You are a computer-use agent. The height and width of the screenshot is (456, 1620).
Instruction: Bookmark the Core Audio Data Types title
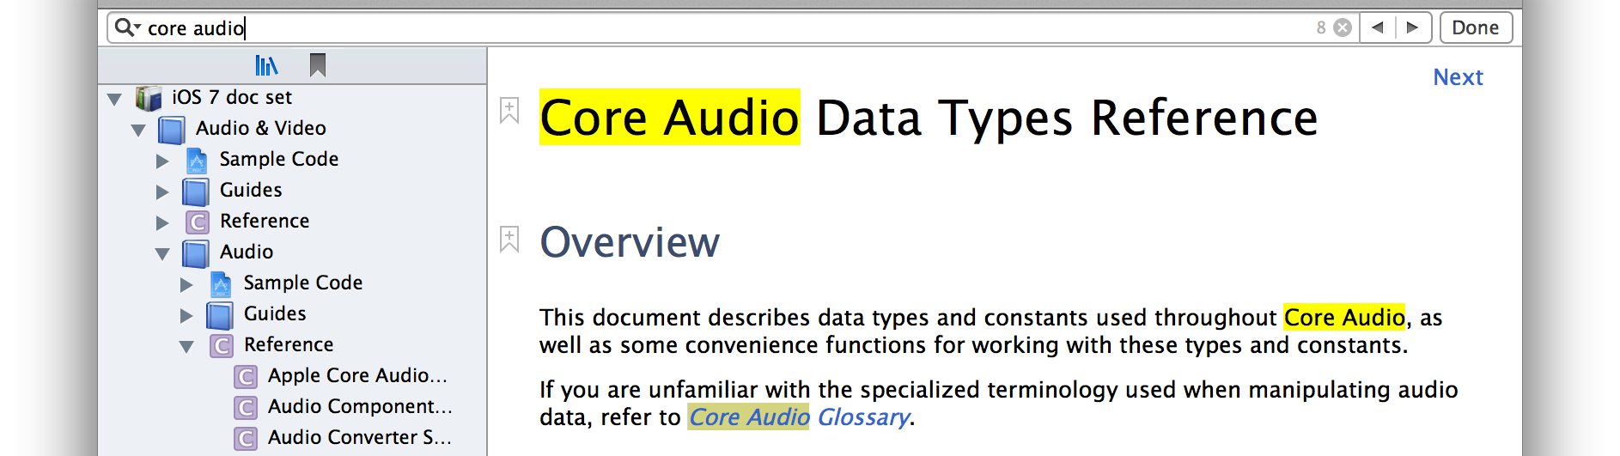point(509,111)
